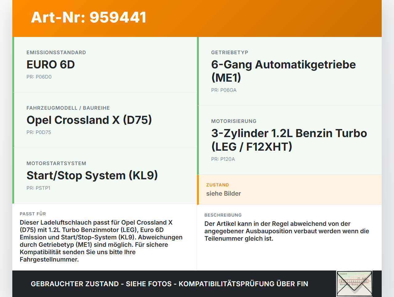Select the Opel Crossland X (D75) heading
Viewport: 394px width, 297px height.
(x=89, y=120)
